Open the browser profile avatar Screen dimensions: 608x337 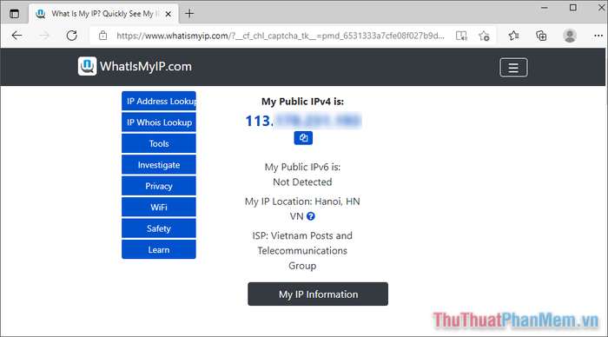tap(570, 36)
